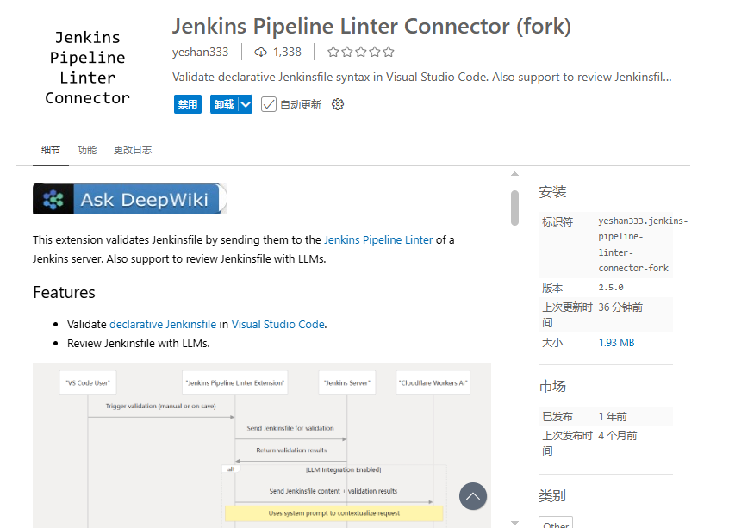Click the fifth rating star

(x=388, y=52)
